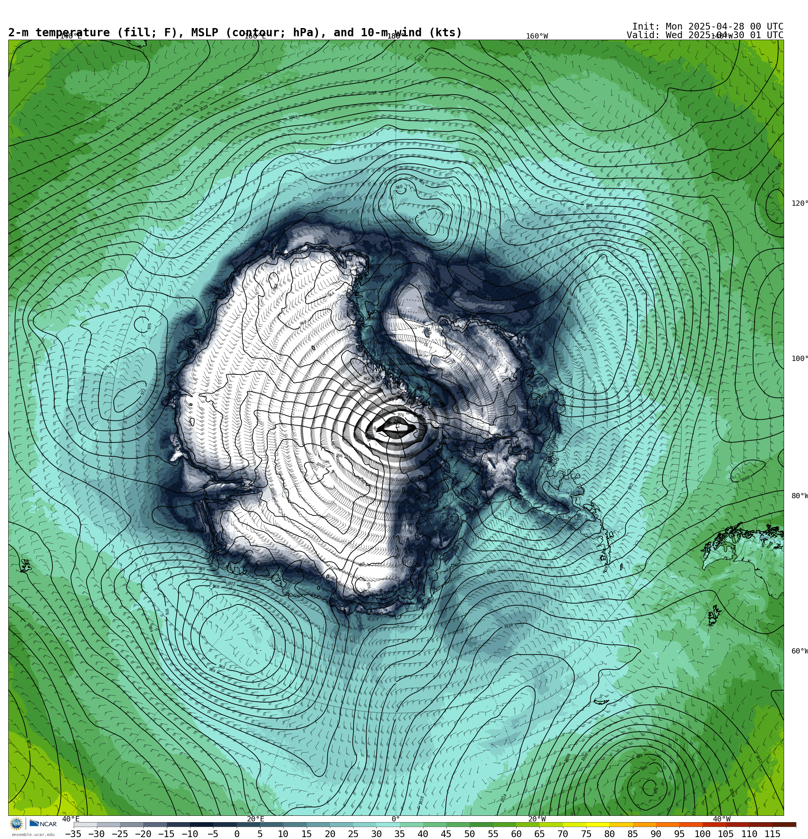Click the 70 colorbar tick label

[x=563, y=834]
